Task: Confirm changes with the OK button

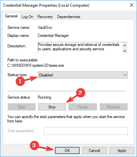Action: click(x=67, y=151)
